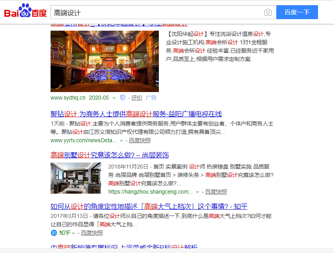
Task: Expand dropdown arrow beside 知乎 source
Action: pyautogui.click(x=73, y=233)
